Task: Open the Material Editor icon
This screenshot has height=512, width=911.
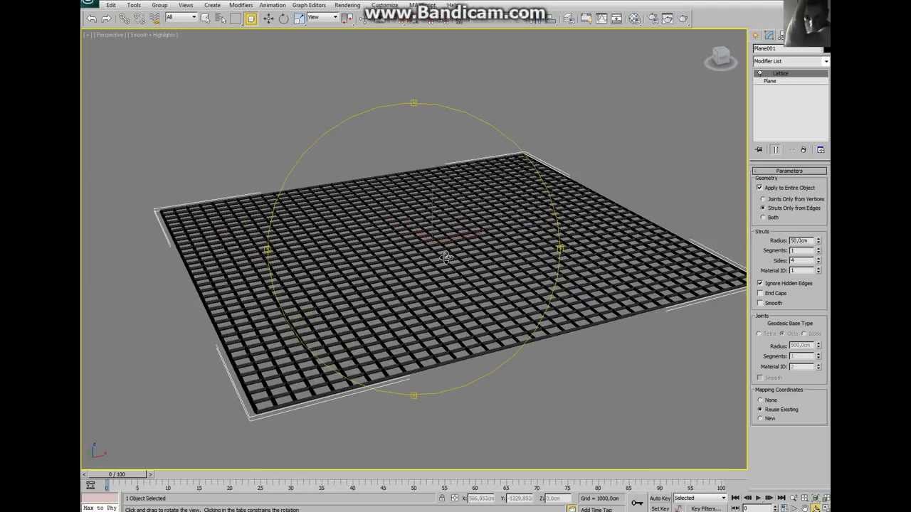Action: click(x=635, y=18)
